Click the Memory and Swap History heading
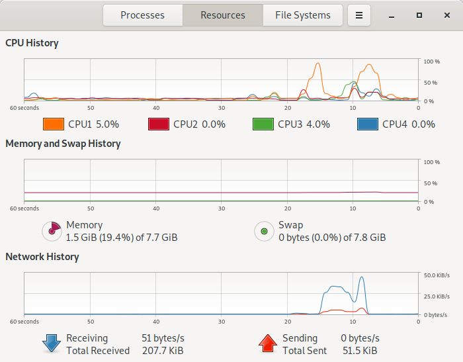 63,143
